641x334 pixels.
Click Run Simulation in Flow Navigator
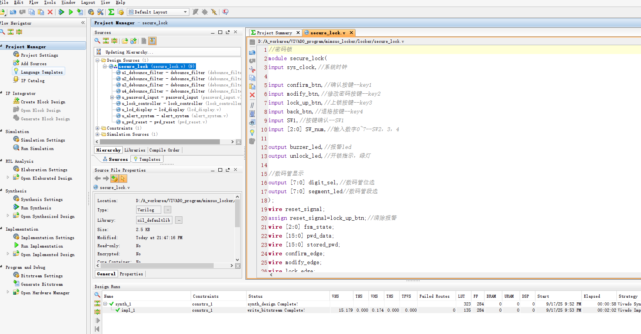click(37, 148)
